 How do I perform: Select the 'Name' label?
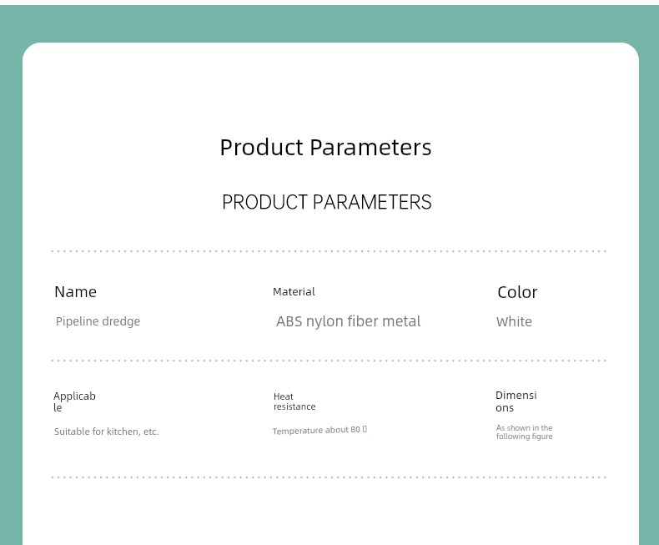(x=75, y=292)
